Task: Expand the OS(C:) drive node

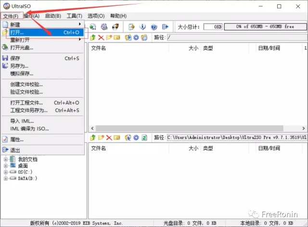Action: pyautogui.click(x=6, y=172)
